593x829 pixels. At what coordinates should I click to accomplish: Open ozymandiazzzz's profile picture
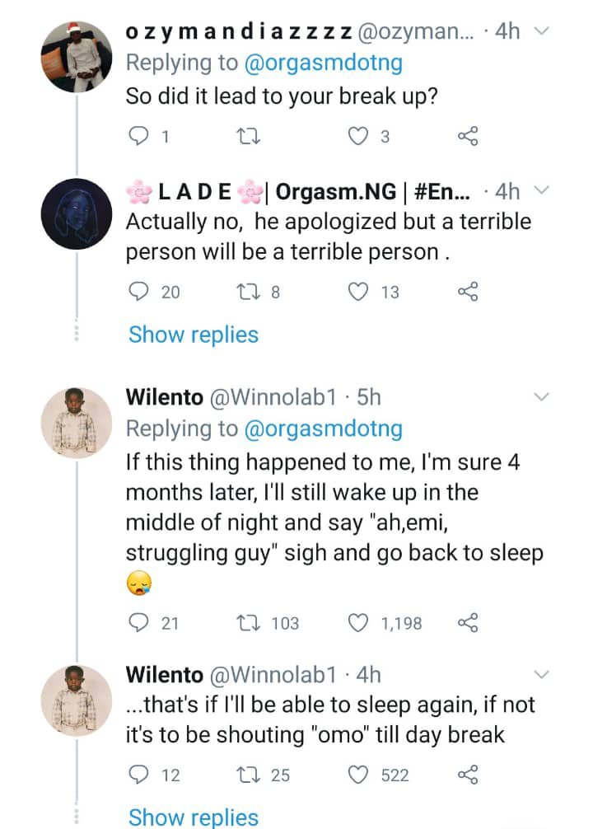[x=76, y=56]
